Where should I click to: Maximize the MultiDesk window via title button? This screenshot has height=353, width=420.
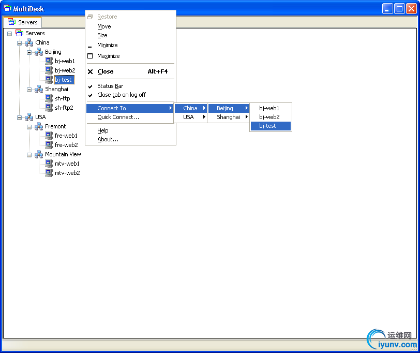point(399,9)
